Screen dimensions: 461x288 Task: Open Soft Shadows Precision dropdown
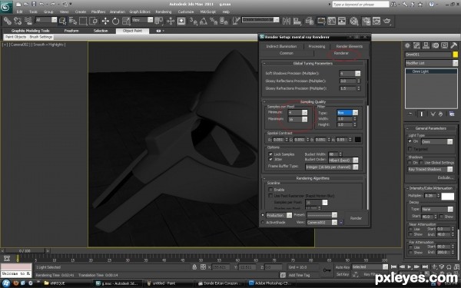(357, 74)
